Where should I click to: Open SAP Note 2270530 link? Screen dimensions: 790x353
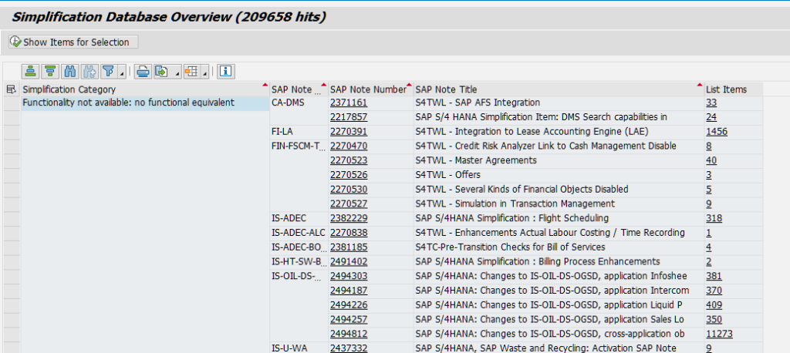[349, 190]
